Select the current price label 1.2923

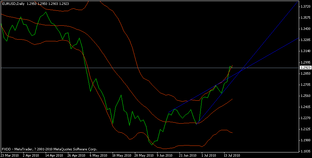[x=305, y=68]
